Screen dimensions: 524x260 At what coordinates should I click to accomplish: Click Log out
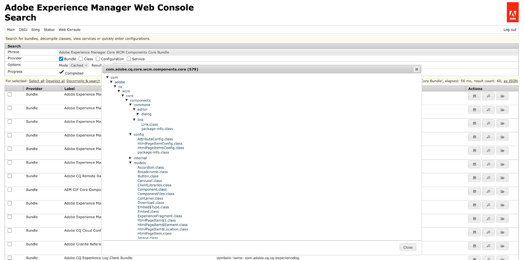(510, 30)
